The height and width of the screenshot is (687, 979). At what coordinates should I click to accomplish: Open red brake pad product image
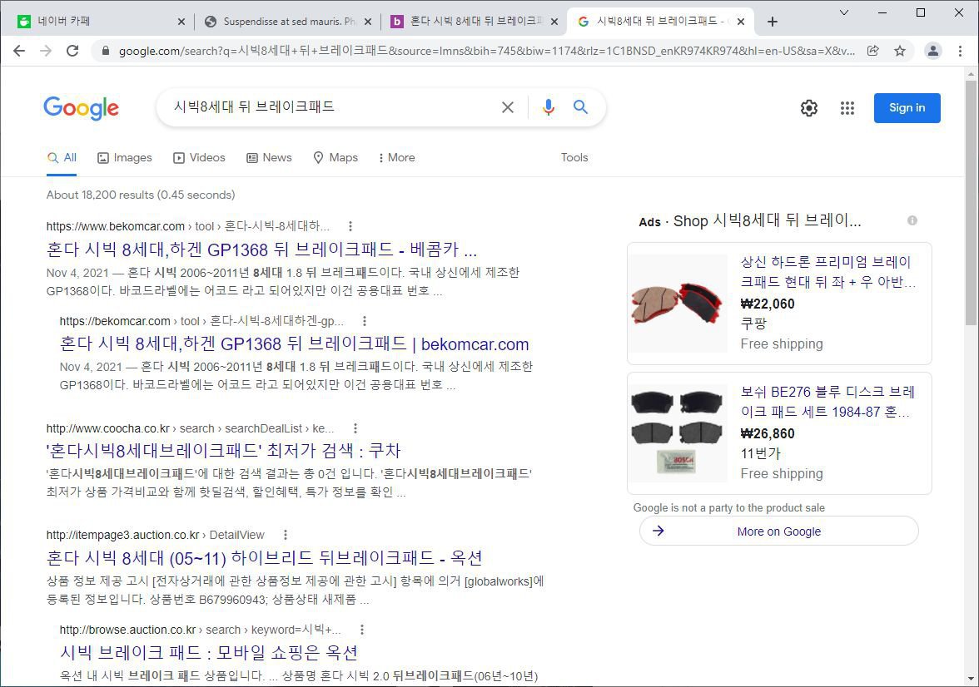point(678,304)
